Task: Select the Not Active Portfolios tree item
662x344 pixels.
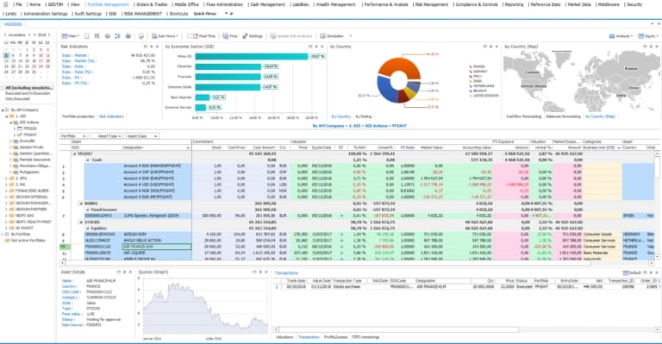Action: (x=28, y=241)
